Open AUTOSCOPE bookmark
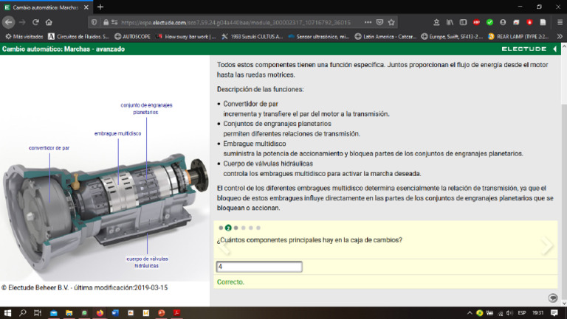Screen dimensions: 567x319 tap(132, 36)
